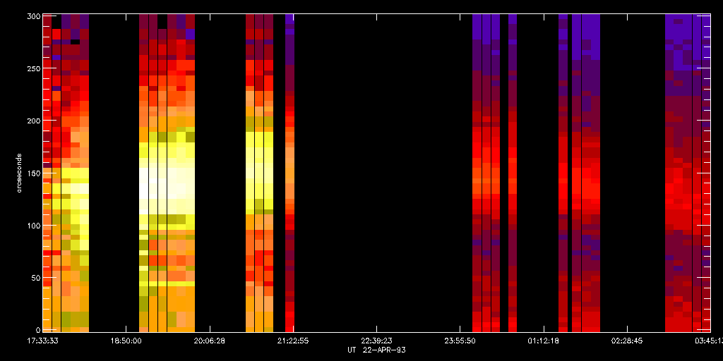
Task: Click the 300 y-axis label
Action: [34, 16]
